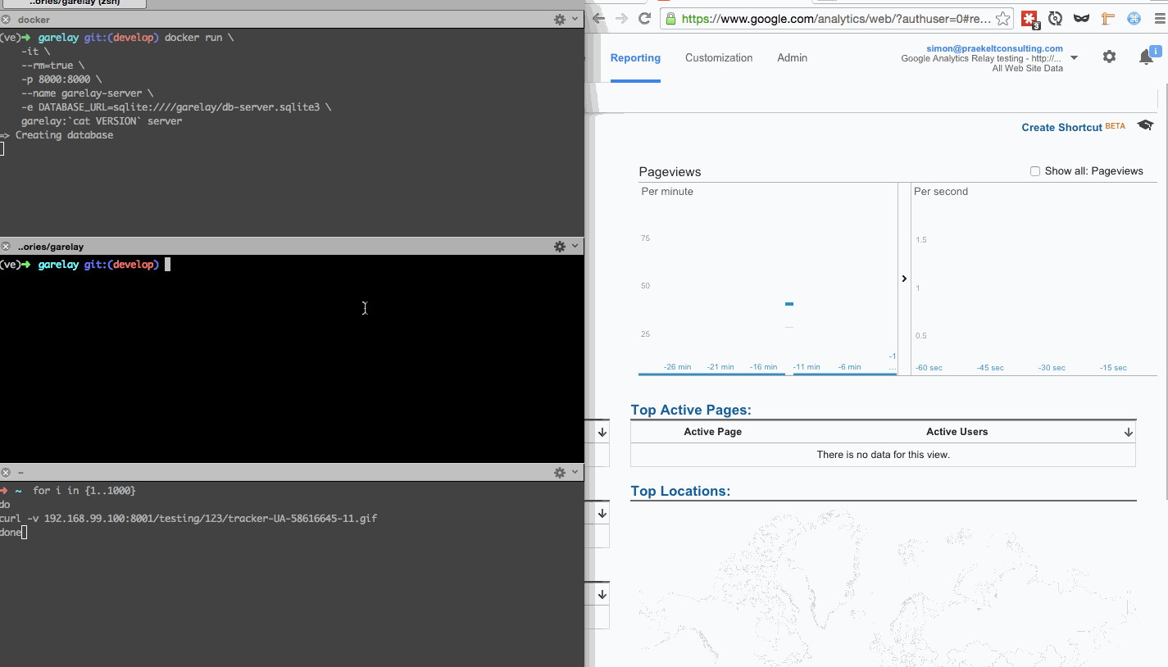Click the curl command line in ~ terminal

(x=189, y=519)
